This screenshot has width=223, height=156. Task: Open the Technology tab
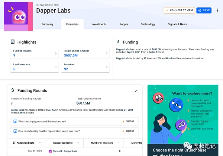click(148, 24)
